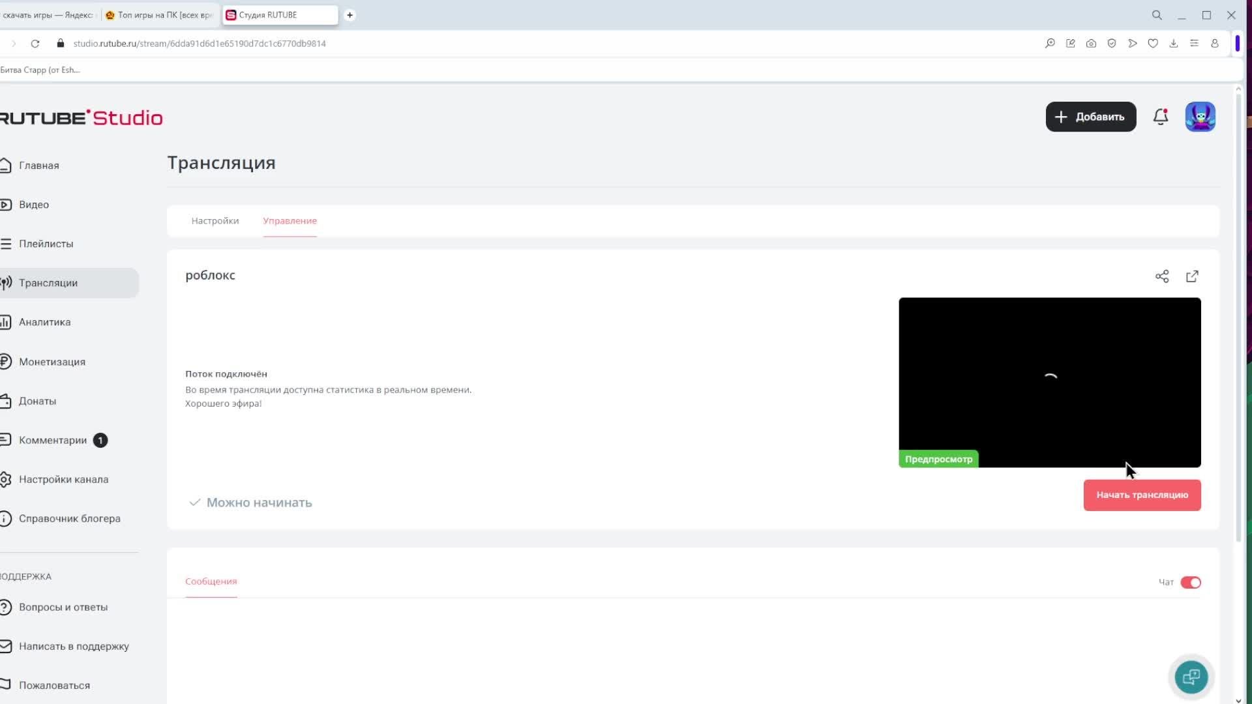Open notifications bell icon
Image resolution: width=1252 pixels, height=704 pixels.
click(1161, 117)
